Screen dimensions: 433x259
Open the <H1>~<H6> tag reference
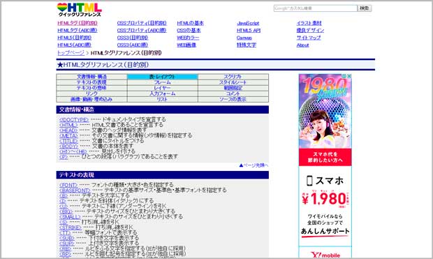[x=73, y=151]
